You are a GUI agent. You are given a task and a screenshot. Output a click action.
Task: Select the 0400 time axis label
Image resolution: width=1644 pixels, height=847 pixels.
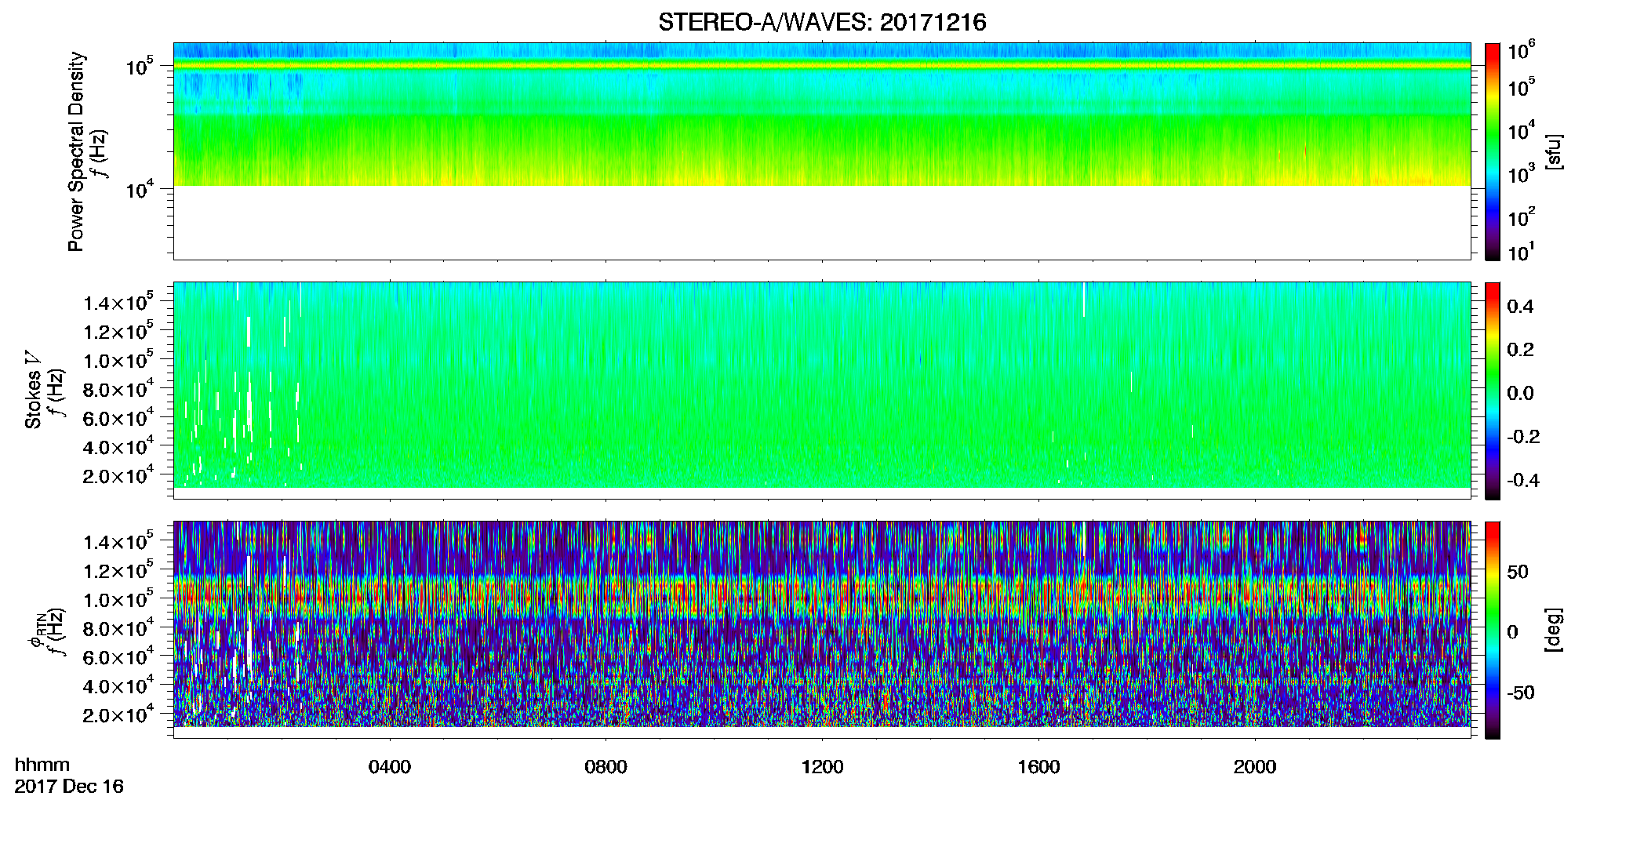[390, 767]
